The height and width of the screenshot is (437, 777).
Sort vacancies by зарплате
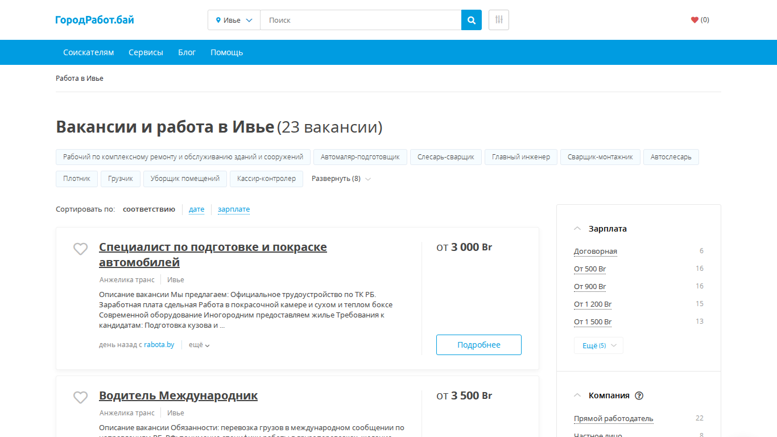[x=234, y=209]
